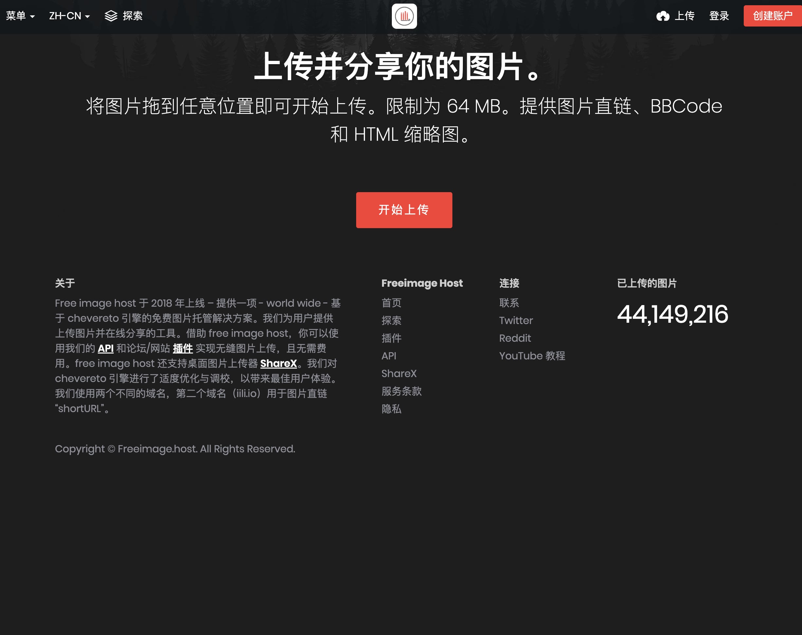The image size is (802, 635).
Task: Open the underlined 插件 link in the about text
Action: 183,348
